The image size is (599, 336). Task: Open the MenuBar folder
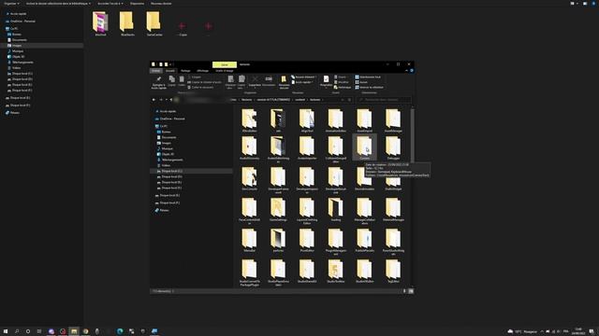[250, 241]
